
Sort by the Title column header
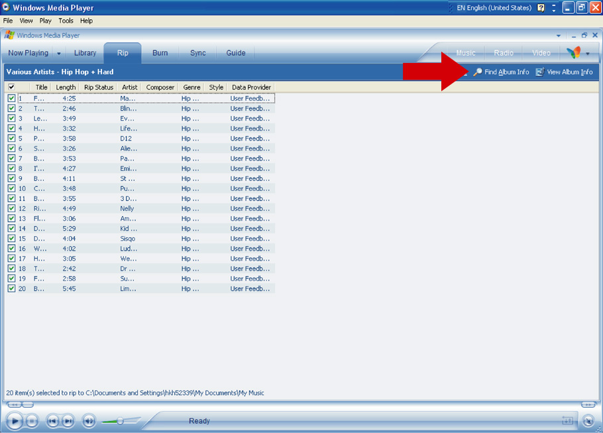click(41, 88)
